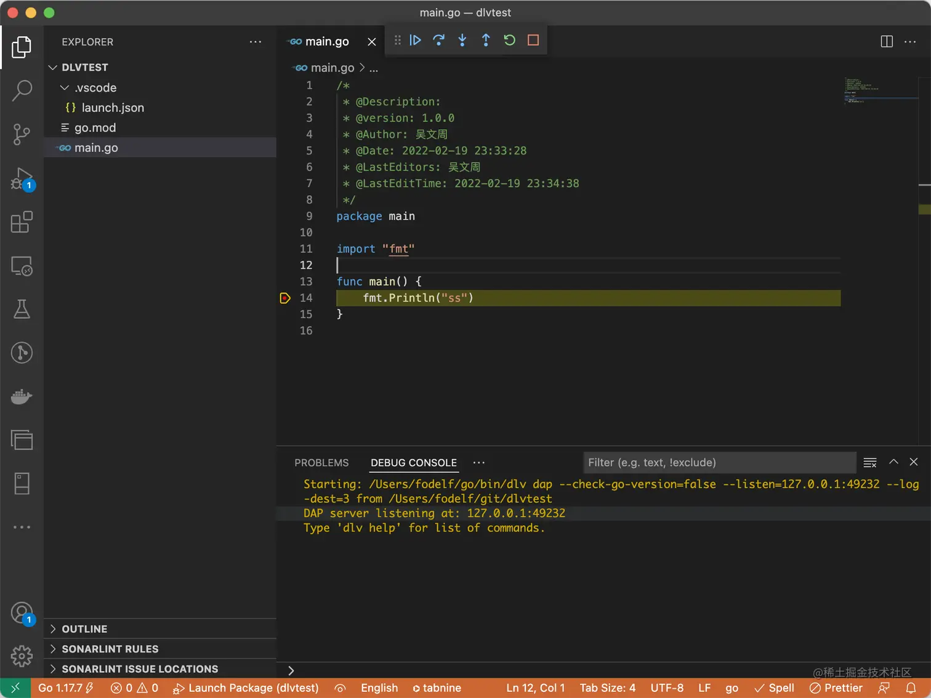The height and width of the screenshot is (698, 931).
Task: Open the Explorer view in activity bar
Action: [22, 47]
